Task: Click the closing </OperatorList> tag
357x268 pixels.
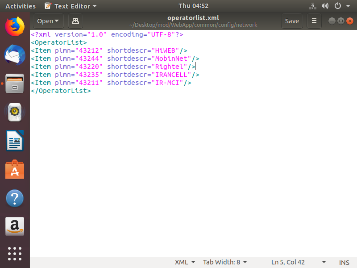Action: pos(61,91)
